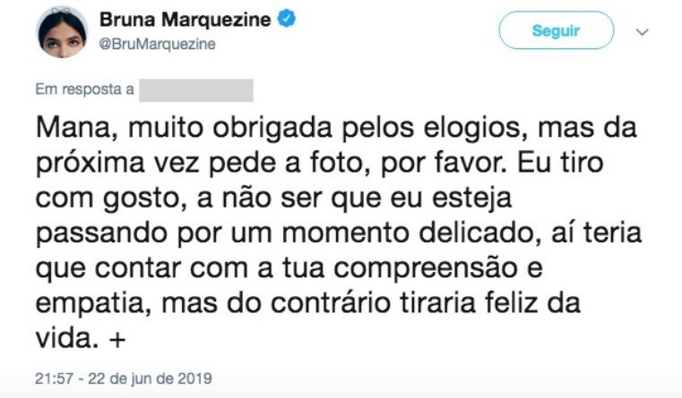Click the date '22 de jun de 2019'
The image size is (682, 398).
tap(150, 378)
